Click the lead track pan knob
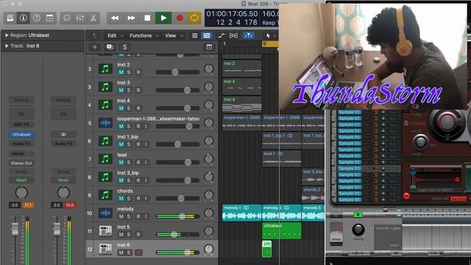The image size is (471, 265). 208,159
